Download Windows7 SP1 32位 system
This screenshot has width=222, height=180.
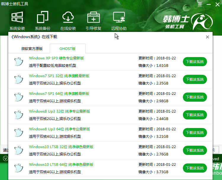tap(195, 80)
